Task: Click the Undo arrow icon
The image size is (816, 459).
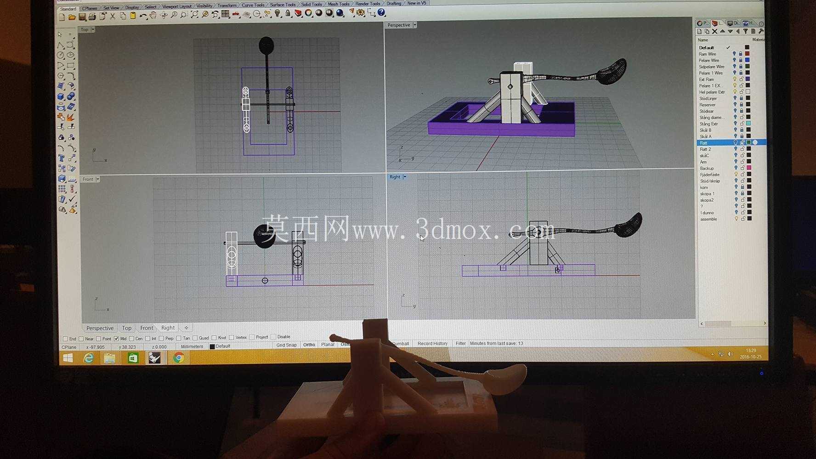Action: [x=143, y=16]
